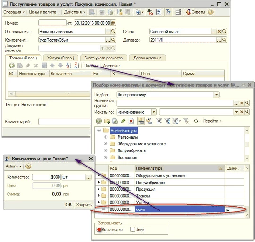Screen dimensions: 255x242
Task: Select Полуфабрикаты row in item list
Action: (170, 183)
